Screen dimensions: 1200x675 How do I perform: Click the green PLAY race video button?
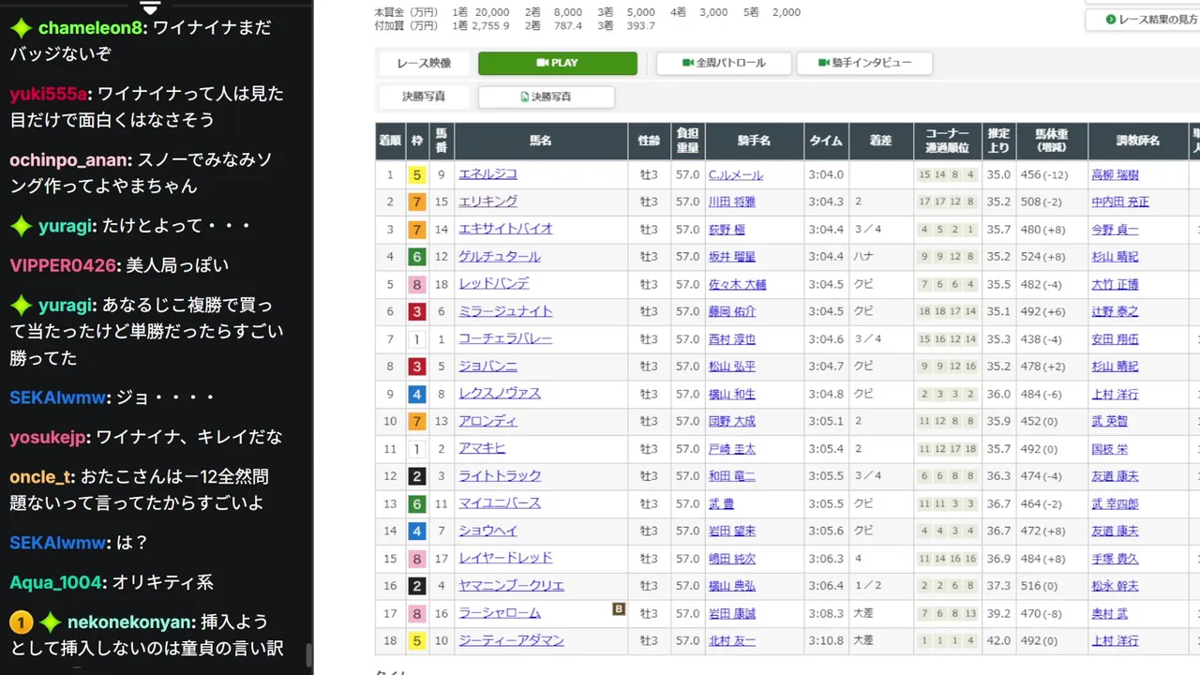coord(558,63)
